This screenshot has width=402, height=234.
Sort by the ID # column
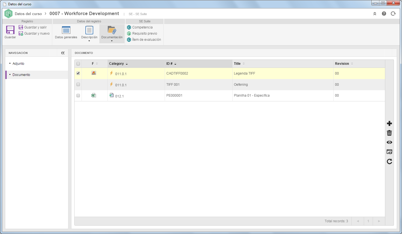pyautogui.click(x=198, y=64)
